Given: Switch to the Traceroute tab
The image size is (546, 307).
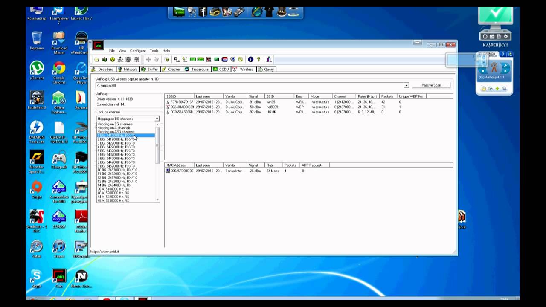Looking at the screenshot, I should (197, 69).
